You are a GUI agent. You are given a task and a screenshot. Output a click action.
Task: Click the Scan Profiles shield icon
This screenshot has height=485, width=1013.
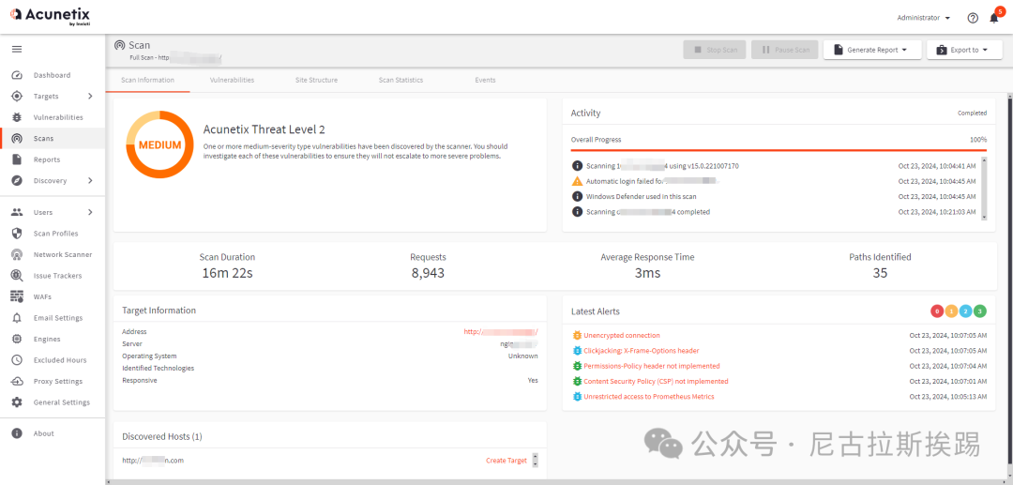(18, 234)
